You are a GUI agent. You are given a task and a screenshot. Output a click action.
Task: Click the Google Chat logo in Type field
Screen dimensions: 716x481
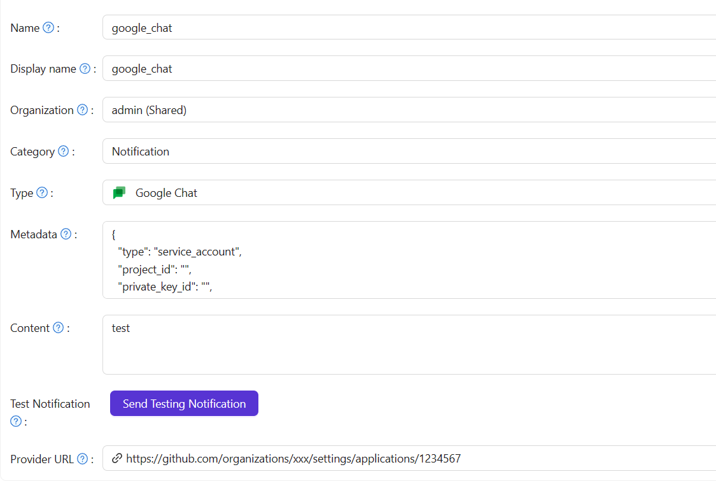point(119,192)
